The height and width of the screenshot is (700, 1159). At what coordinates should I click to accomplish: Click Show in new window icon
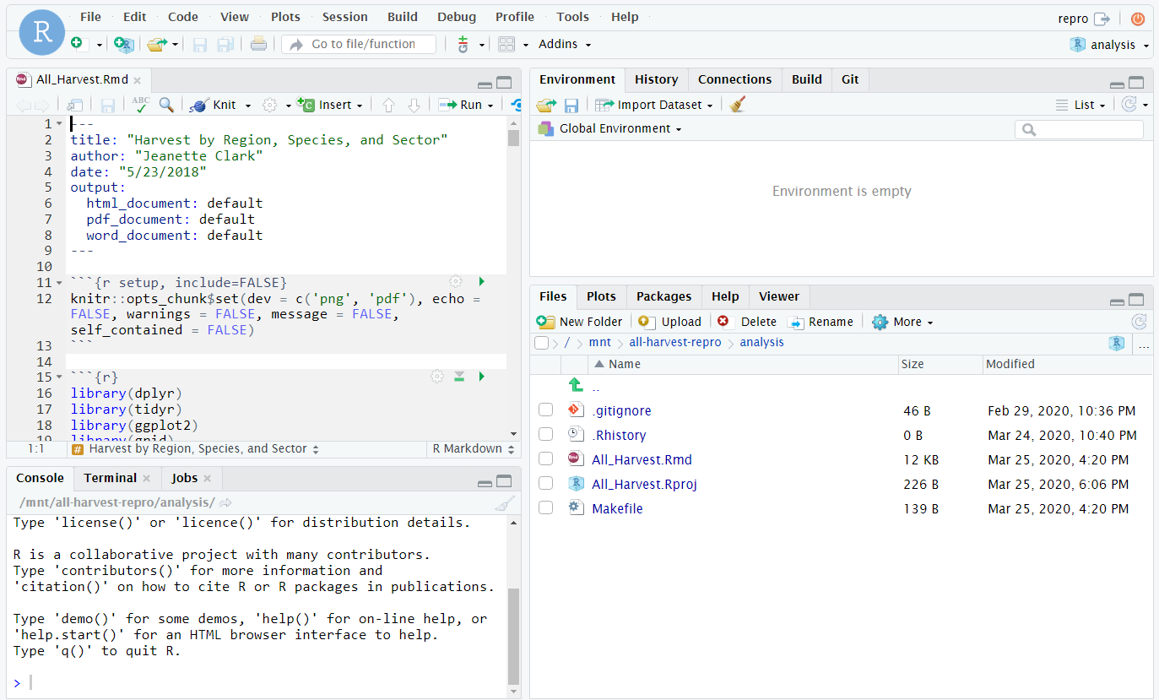point(75,105)
